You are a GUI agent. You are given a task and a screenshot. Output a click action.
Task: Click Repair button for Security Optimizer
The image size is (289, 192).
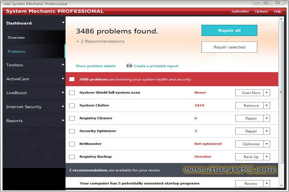(x=249, y=131)
